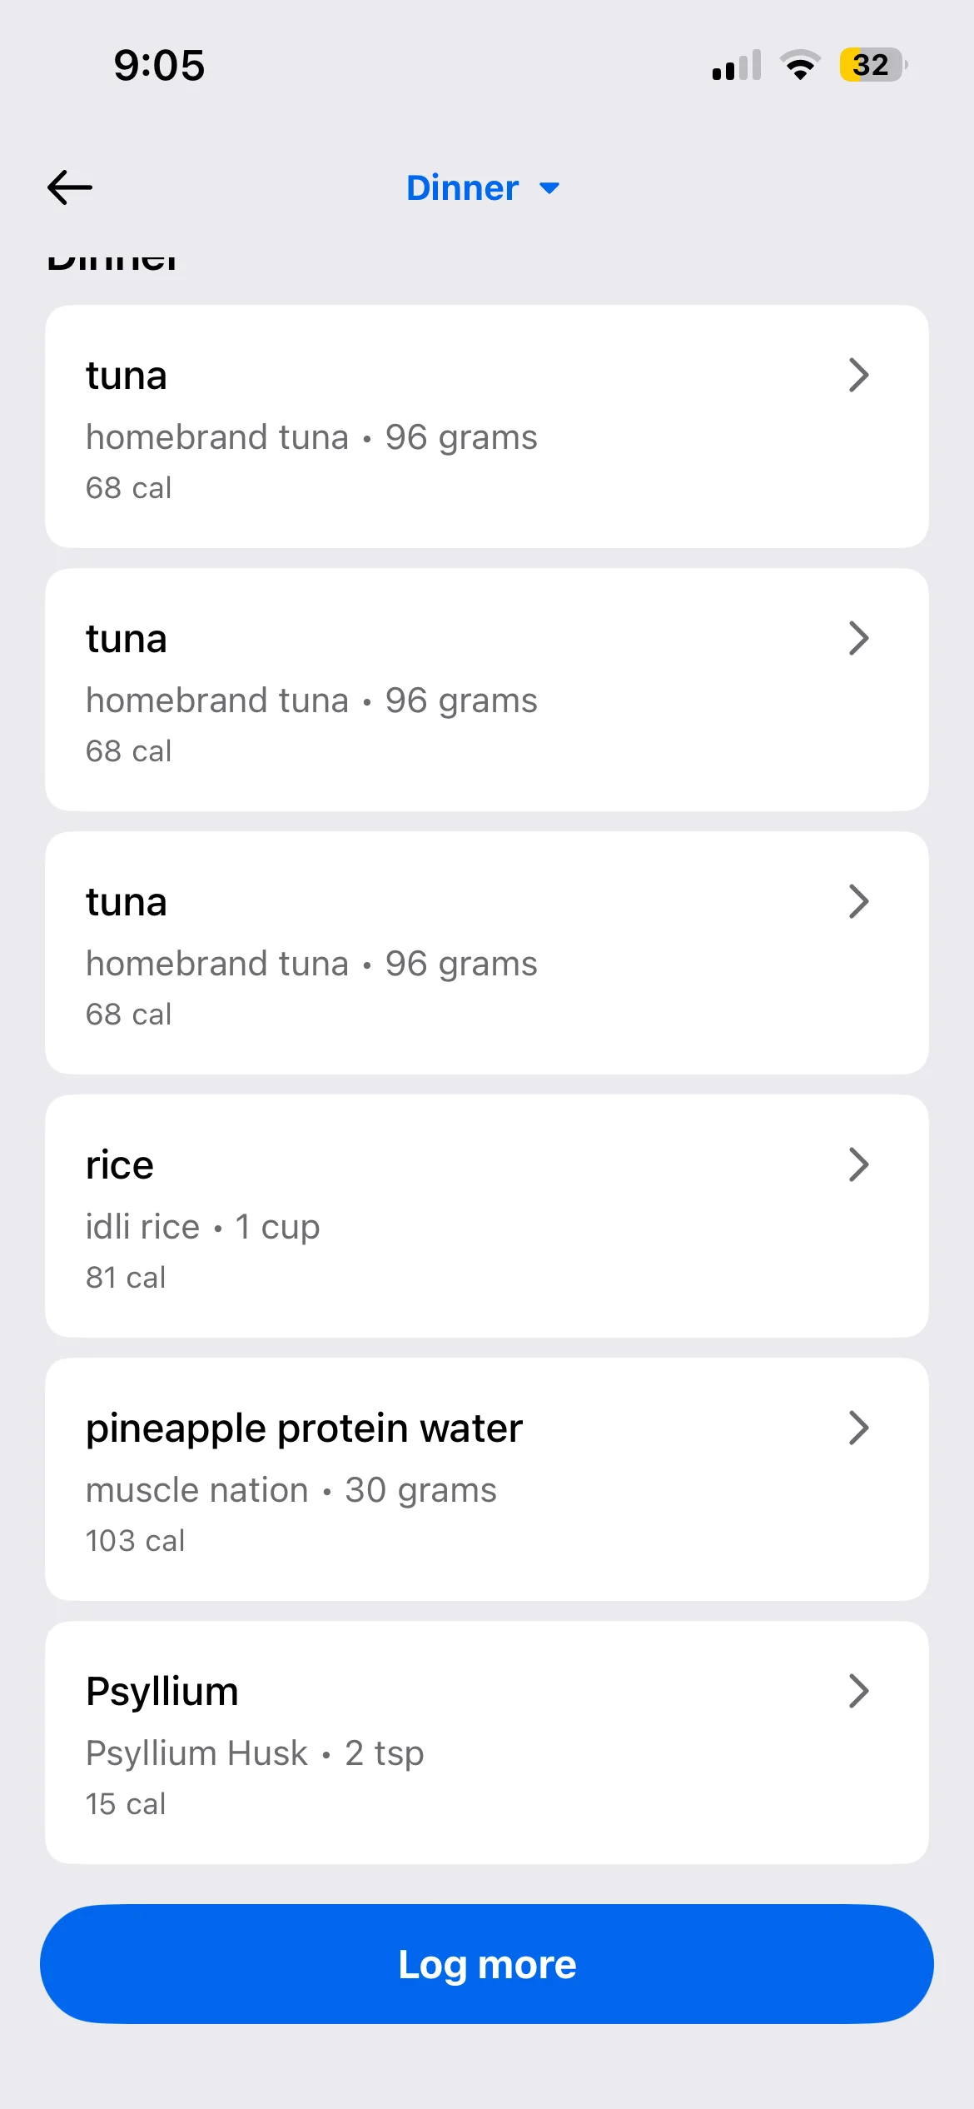Open the Psyllium Husk 2 tsp card
Image resolution: width=974 pixels, height=2109 pixels.
point(486,1743)
